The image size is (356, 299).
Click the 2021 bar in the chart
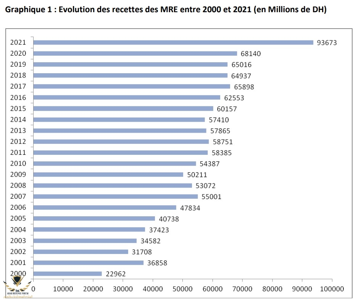click(x=173, y=43)
